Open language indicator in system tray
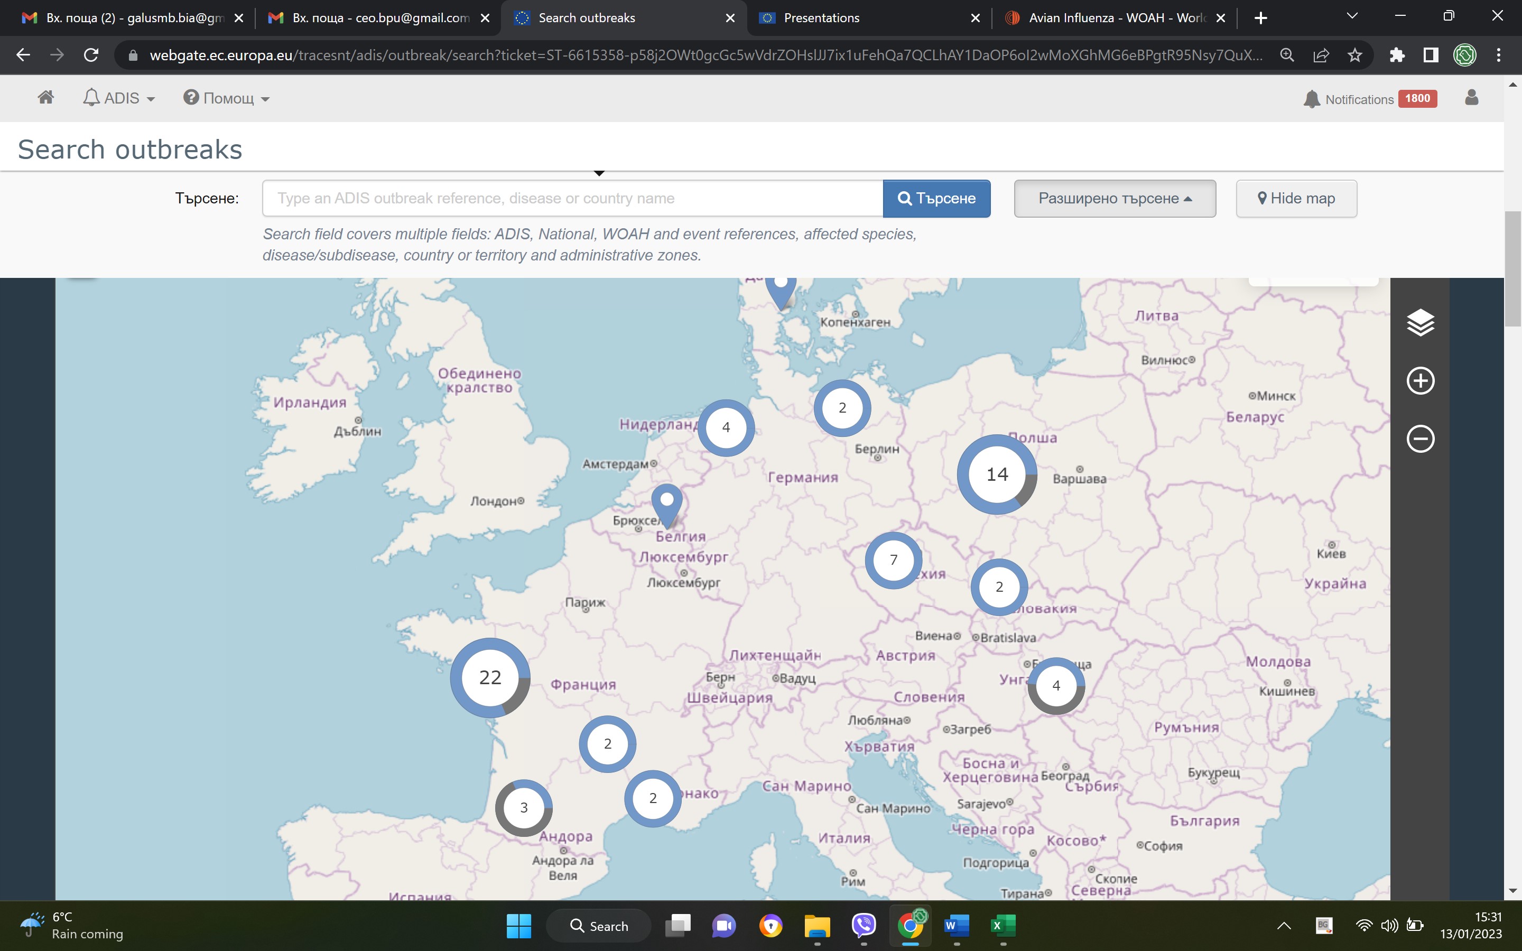Viewport: 1522px width, 951px height. [1323, 925]
